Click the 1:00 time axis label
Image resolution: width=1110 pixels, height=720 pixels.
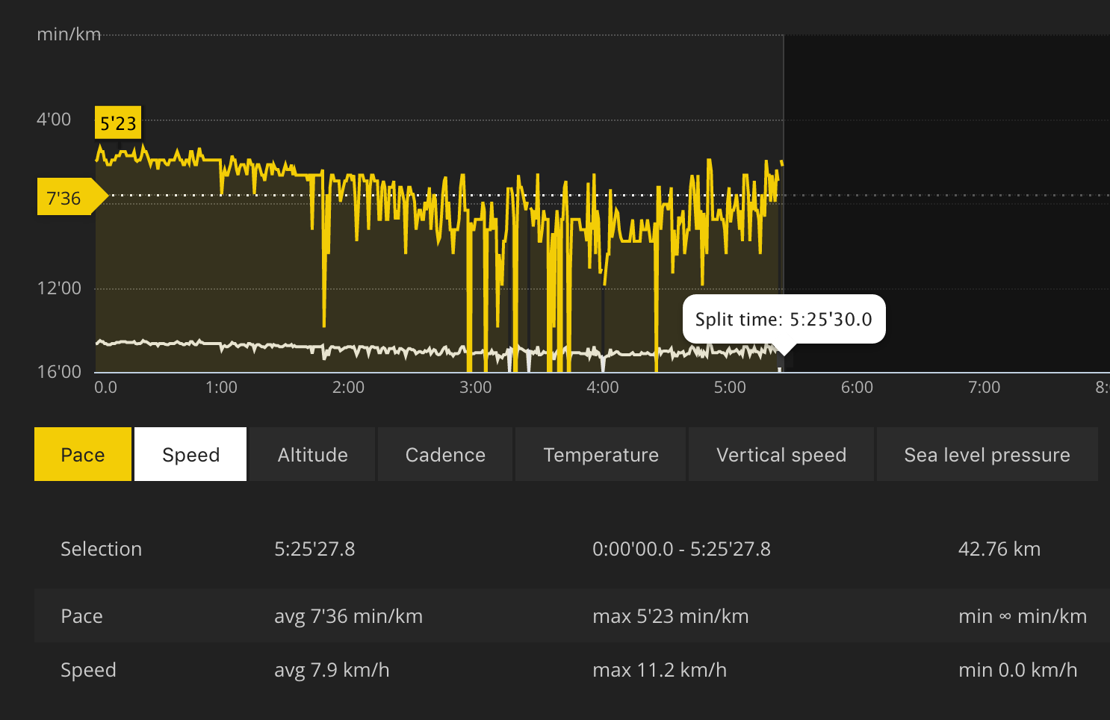(x=221, y=388)
